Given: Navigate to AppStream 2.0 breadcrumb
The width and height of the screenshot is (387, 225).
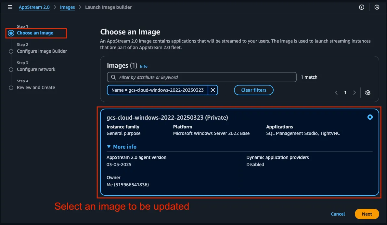Looking at the screenshot, I should point(34,7).
